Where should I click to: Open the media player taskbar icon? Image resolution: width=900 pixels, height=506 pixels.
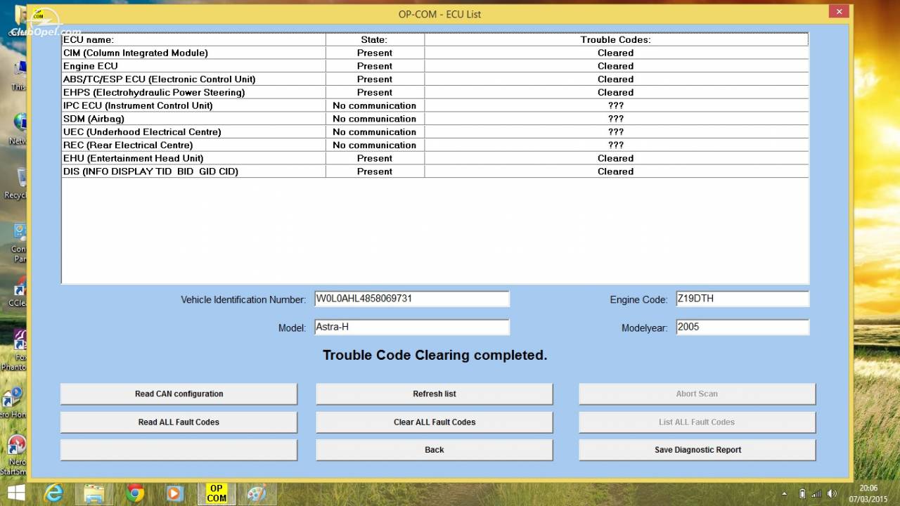175,493
